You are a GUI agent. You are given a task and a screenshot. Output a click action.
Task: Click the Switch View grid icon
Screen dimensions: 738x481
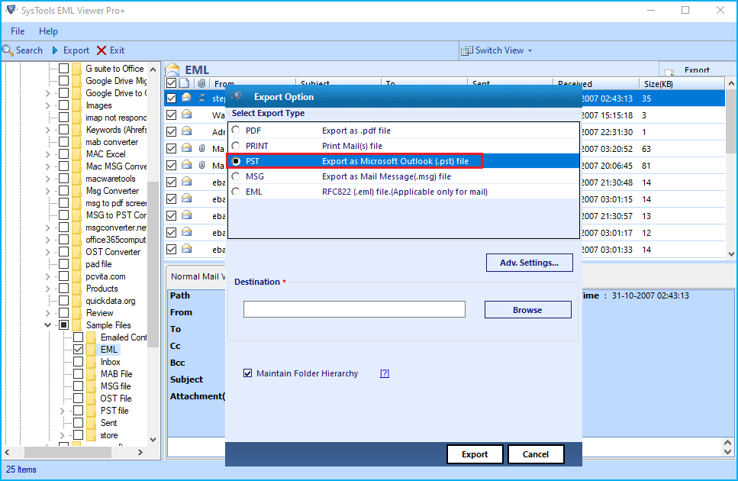click(x=467, y=50)
